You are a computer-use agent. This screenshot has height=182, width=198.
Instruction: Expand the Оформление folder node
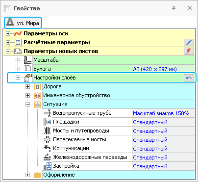(27, 175)
